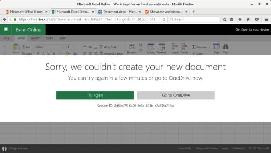Viewport: 271px width, 153px height.
Task: Open the Firefox hamburger menu
Action: click(x=266, y=19)
